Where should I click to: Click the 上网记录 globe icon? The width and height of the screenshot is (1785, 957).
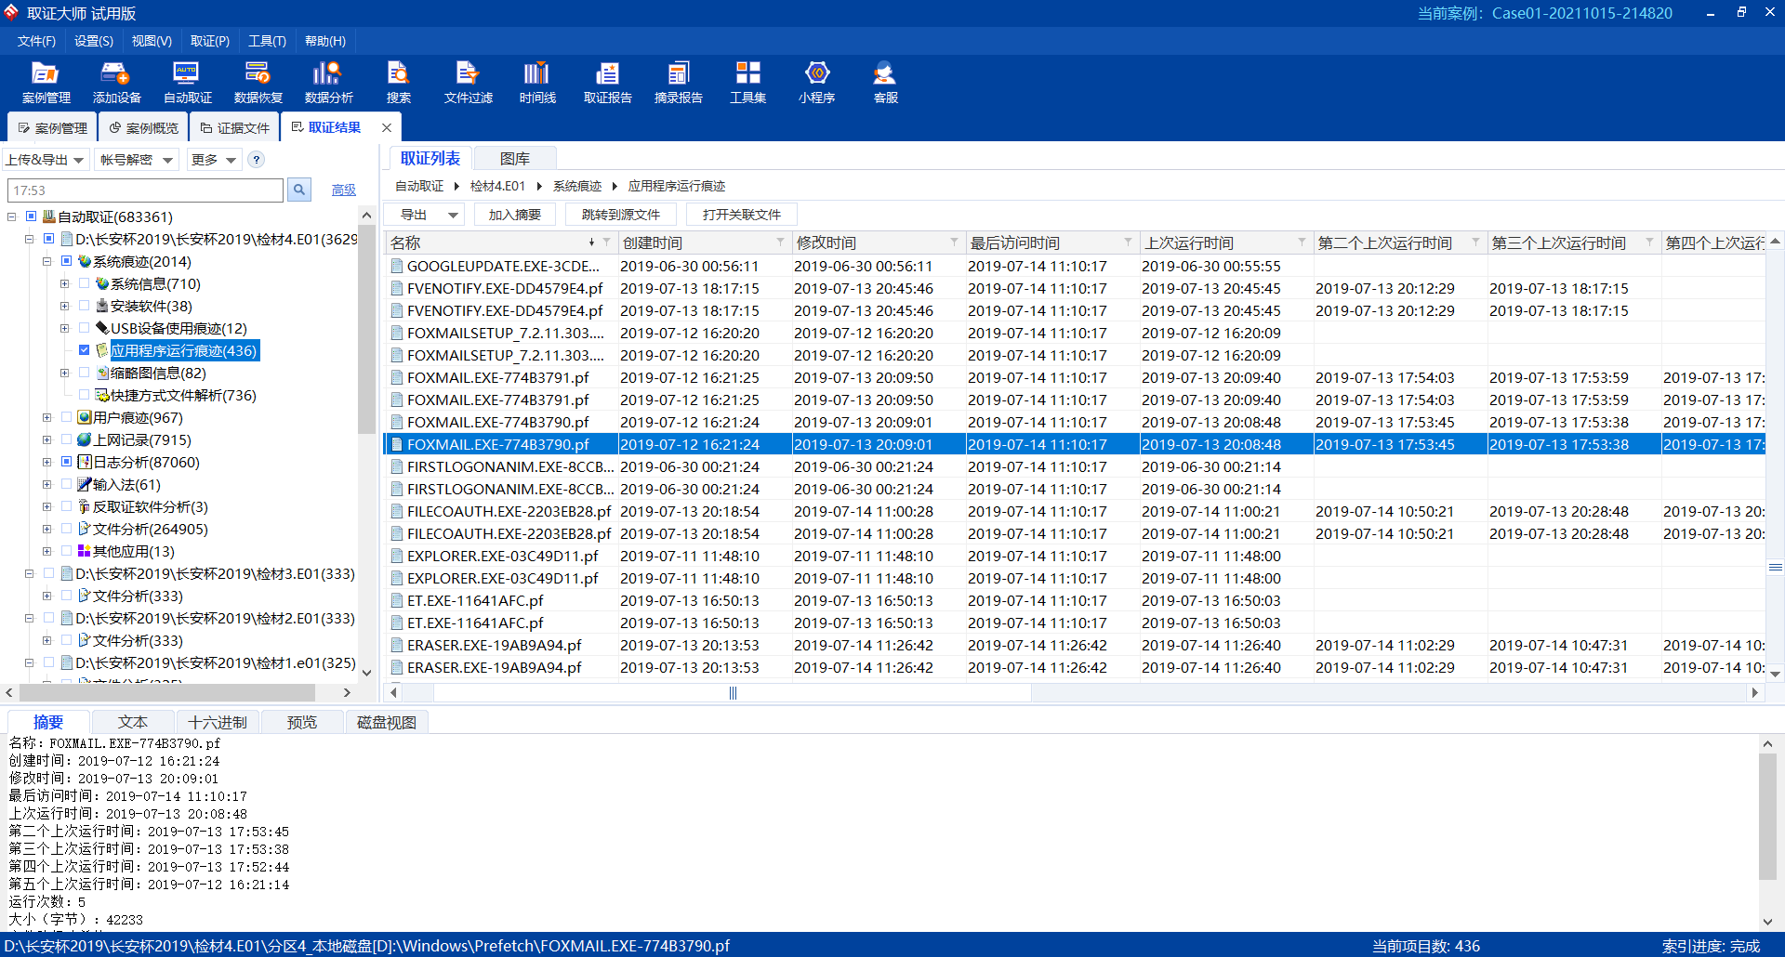pos(85,439)
